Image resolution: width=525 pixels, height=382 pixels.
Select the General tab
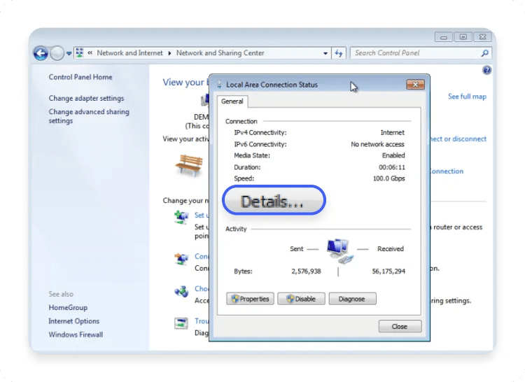pos(232,101)
